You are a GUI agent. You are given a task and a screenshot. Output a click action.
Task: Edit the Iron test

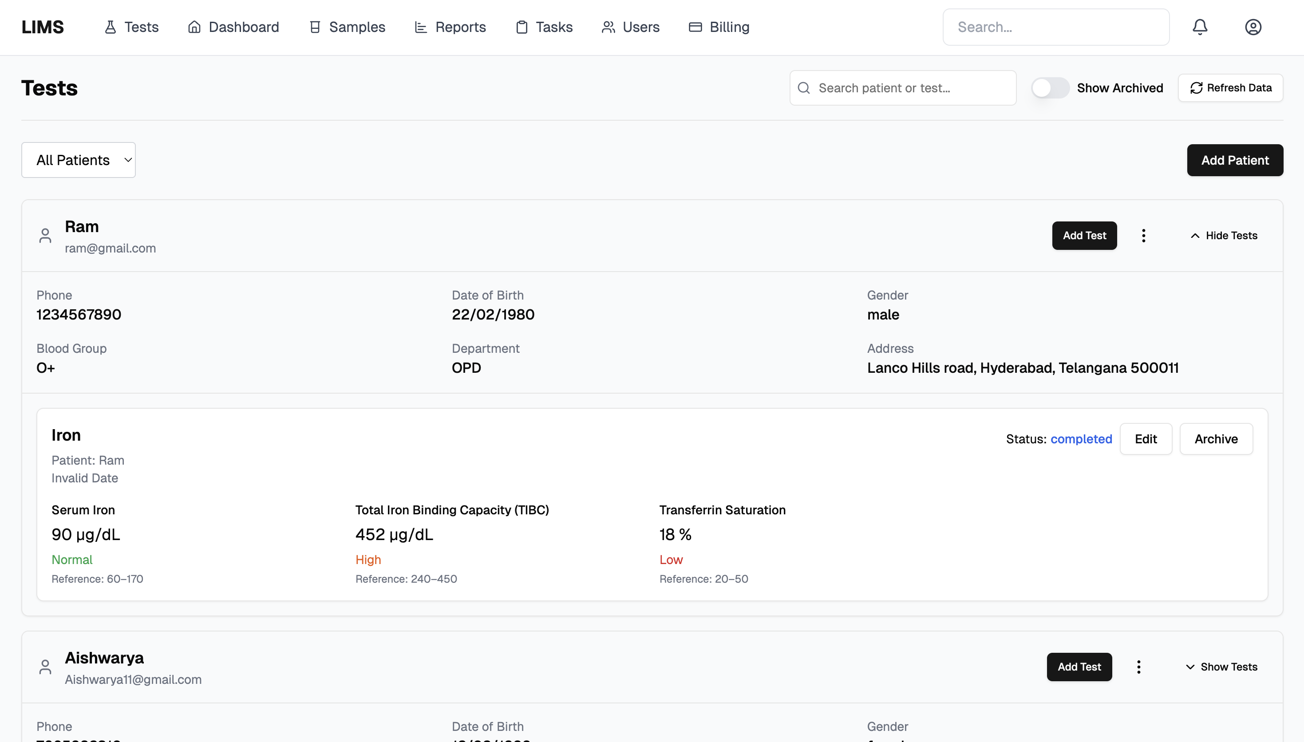(1146, 439)
